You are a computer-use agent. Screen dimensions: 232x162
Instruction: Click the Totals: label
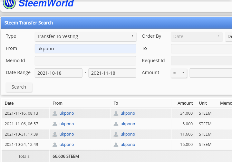click(24, 157)
